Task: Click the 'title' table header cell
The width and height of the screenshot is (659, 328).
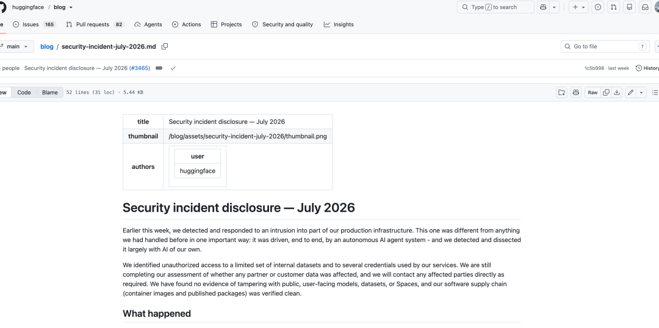Action: 143,122
